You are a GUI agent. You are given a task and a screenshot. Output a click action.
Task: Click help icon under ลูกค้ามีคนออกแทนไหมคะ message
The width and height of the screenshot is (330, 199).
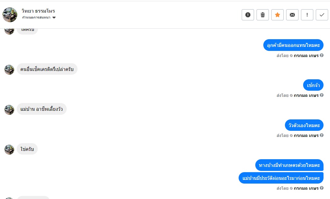tap(322, 56)
